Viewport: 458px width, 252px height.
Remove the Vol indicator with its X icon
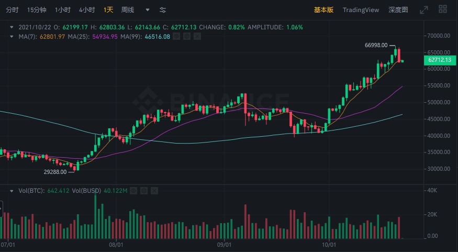pyautogui.click(x=153, y=191)
